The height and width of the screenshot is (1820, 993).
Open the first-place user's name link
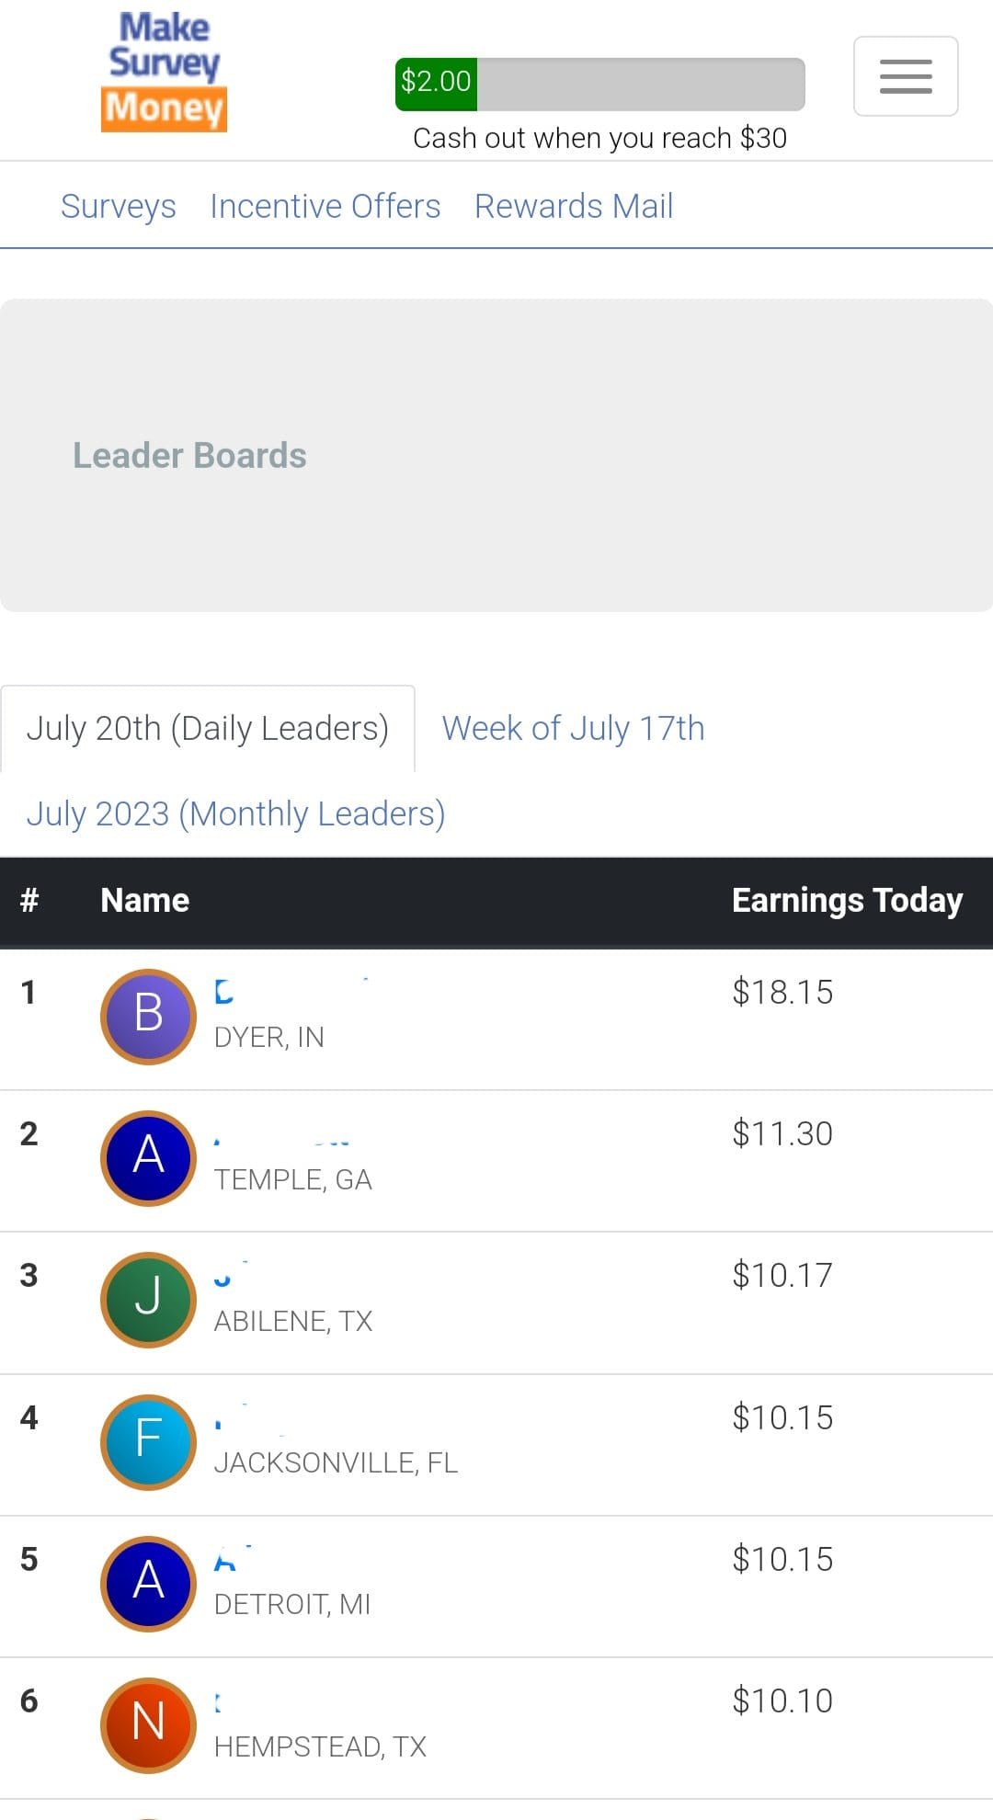tap(291, 991)
